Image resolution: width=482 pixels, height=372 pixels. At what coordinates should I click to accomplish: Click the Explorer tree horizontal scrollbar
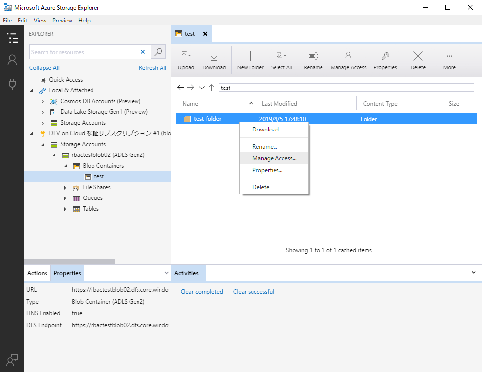(69, 262)
